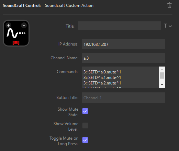Edit the IP Address field 192.168.1.207
This screenshot has height=151, width=179.
coord(123,44)
